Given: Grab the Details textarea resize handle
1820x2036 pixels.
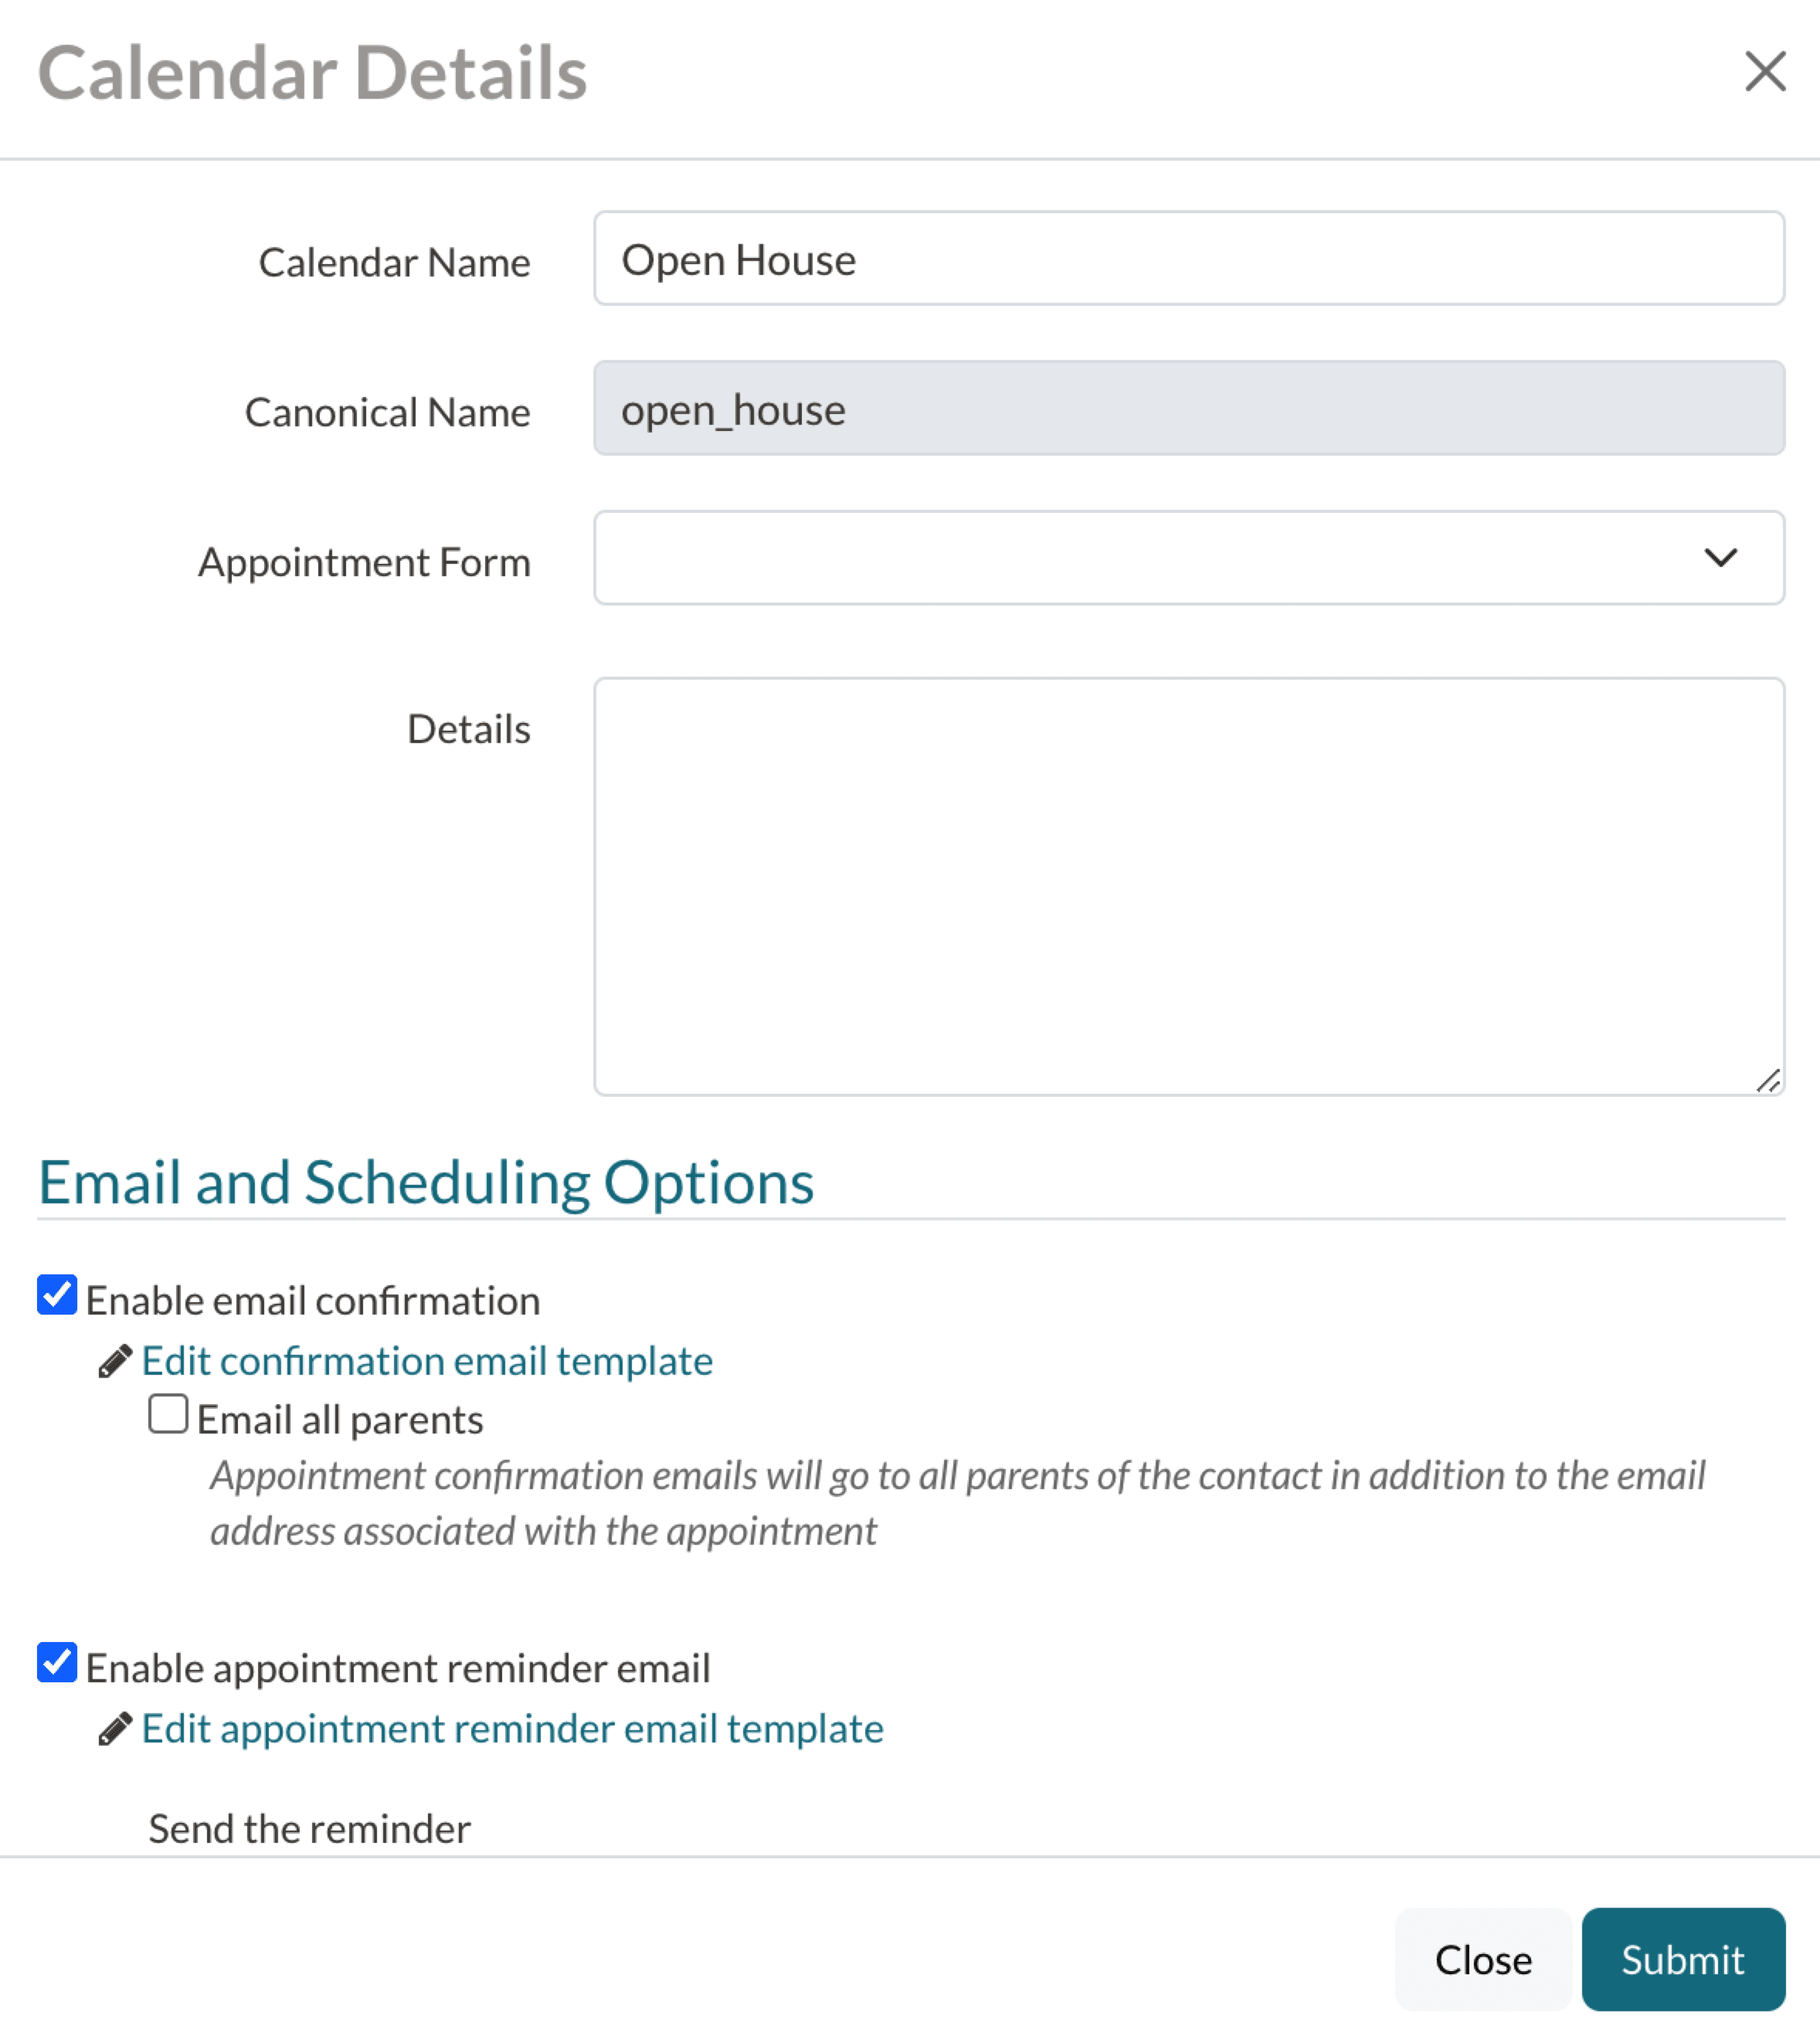Looking at the screenshot, I should point(1768,1080).
